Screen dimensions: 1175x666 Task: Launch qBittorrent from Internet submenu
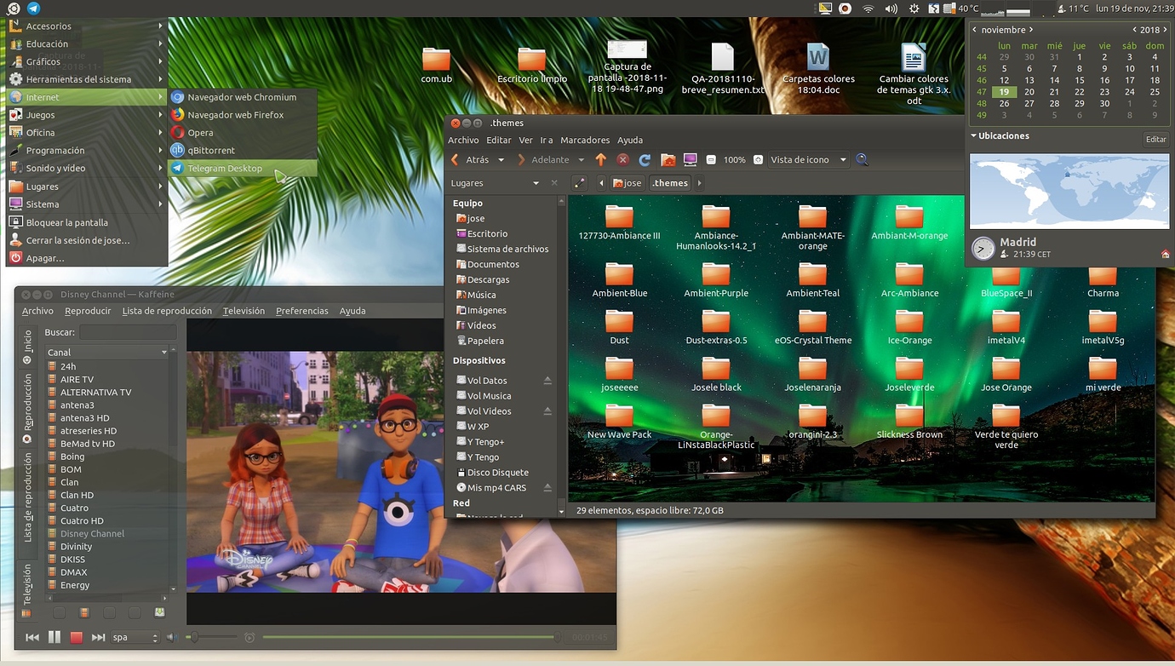coord(243,151)
